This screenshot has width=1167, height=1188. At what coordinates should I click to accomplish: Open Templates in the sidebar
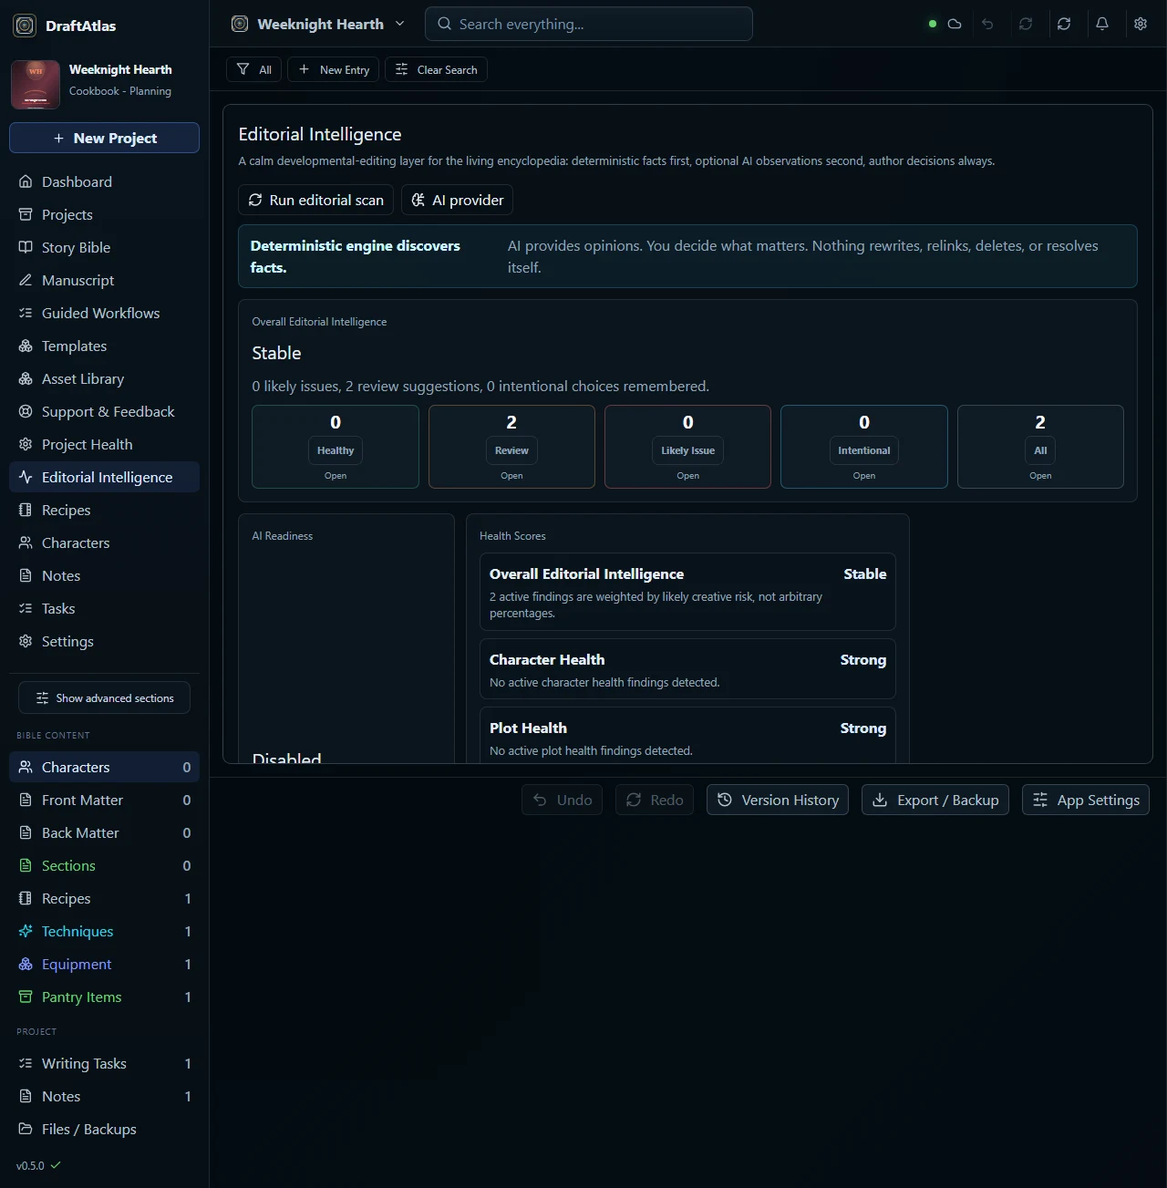pos(104,346)
